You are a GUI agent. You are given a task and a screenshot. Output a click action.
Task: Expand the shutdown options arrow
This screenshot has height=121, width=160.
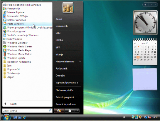[x=77, y=111]
